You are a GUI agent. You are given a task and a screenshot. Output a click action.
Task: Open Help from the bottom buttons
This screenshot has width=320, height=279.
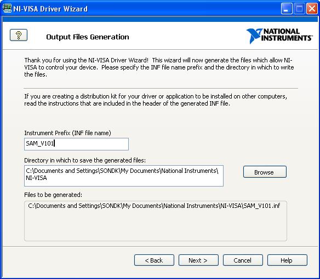pyautogui.click(x=287, y=260)
